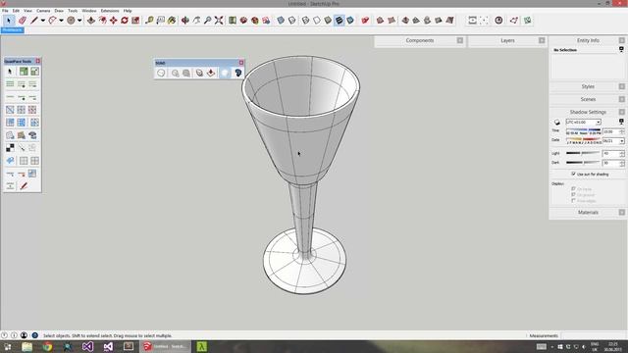
Task: Select the Move tool
Action: point(114,20)
